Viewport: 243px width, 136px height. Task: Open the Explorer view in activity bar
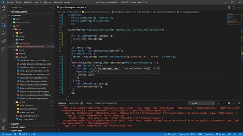point(3,8)
